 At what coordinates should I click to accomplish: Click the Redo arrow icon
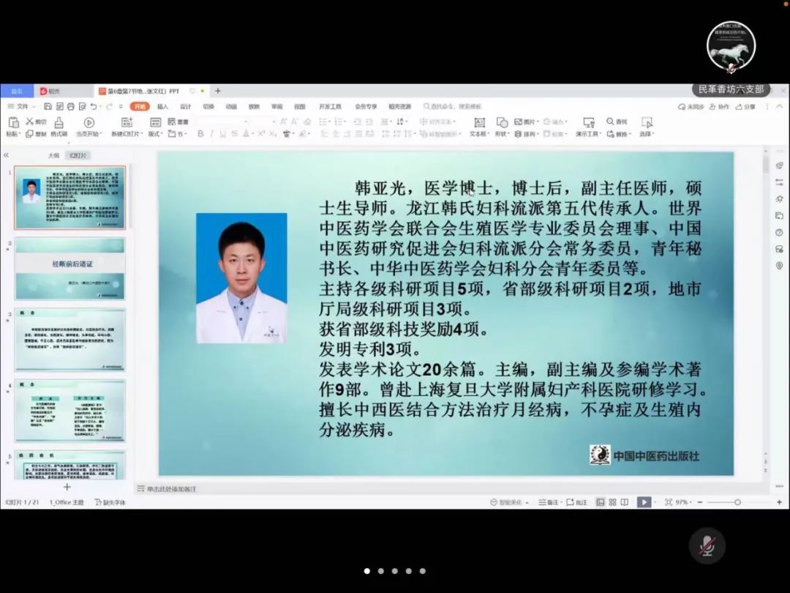[x=109, y=106]
